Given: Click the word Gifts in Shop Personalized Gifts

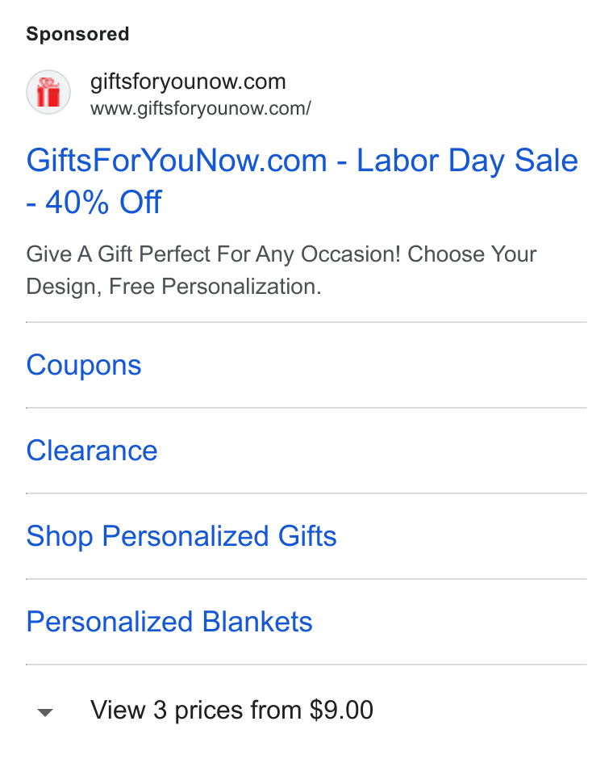Looking at the screenshot, I should 307,536.
